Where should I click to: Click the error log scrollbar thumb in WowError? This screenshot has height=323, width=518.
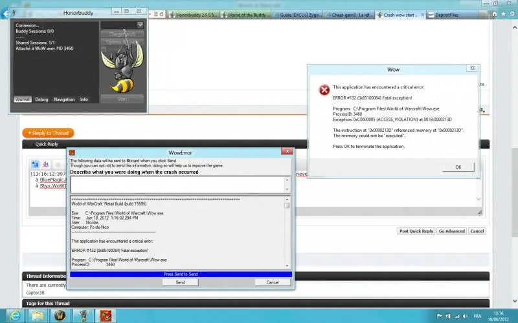coord(287,205)
